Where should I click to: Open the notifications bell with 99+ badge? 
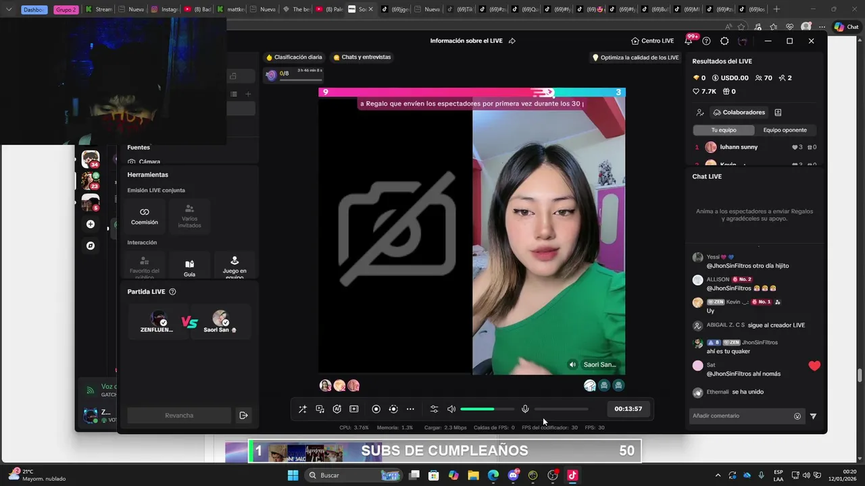[689, 40]
